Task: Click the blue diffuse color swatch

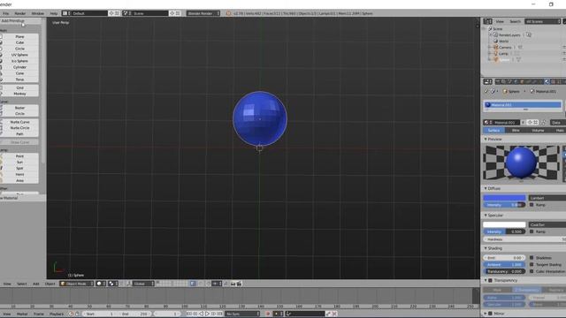Action: [504, 198]
